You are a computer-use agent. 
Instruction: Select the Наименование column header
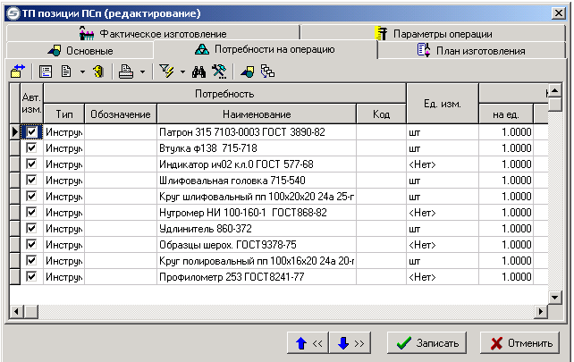coord(257,114)
